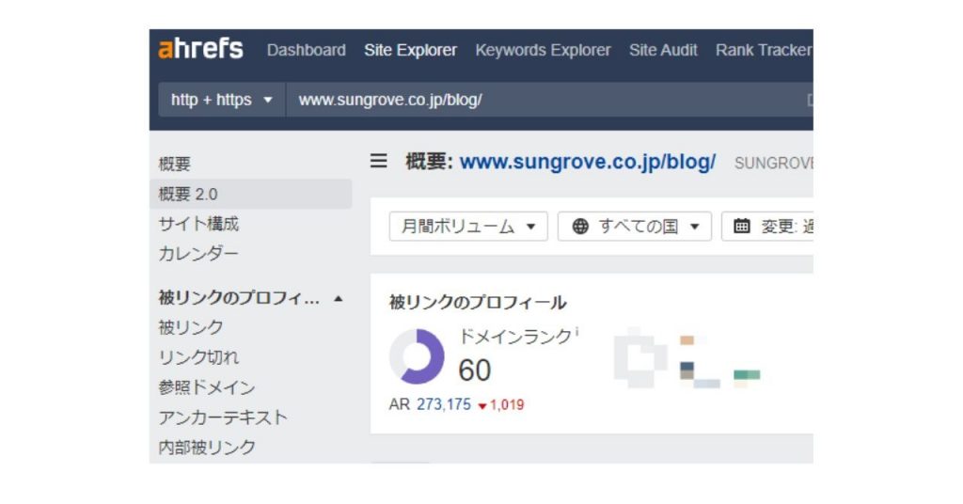Viewport: 963px width, 504px height.
Task: Open the http + https protocol dropdown
Action: pyautogui.click(x=222, y=100)
